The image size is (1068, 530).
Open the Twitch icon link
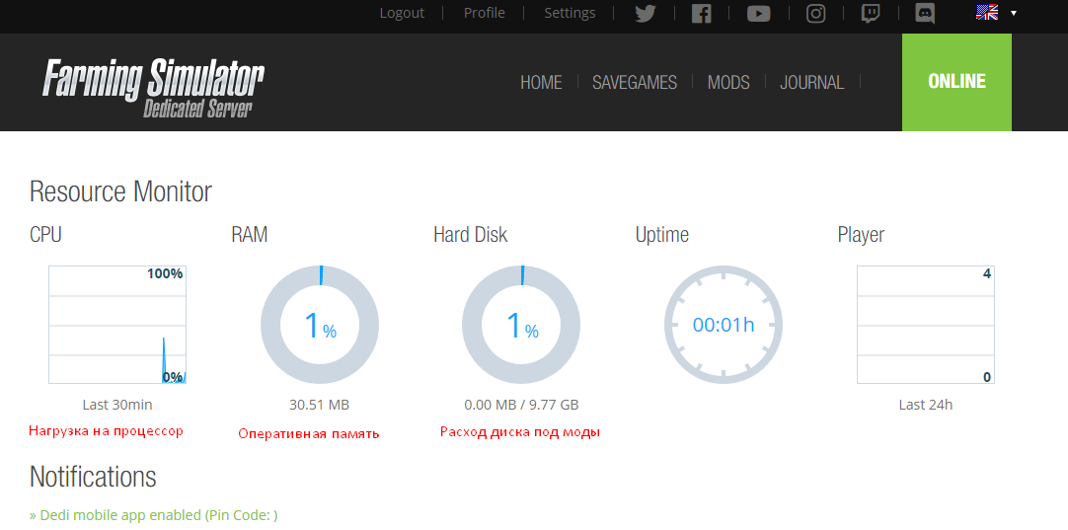(x=871, y=14)
